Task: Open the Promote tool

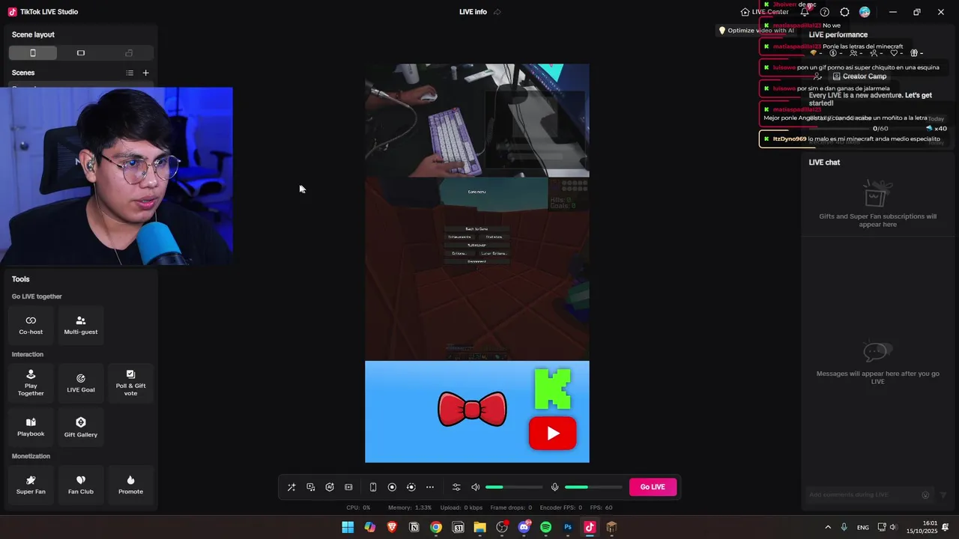Action: pos(130,484)
